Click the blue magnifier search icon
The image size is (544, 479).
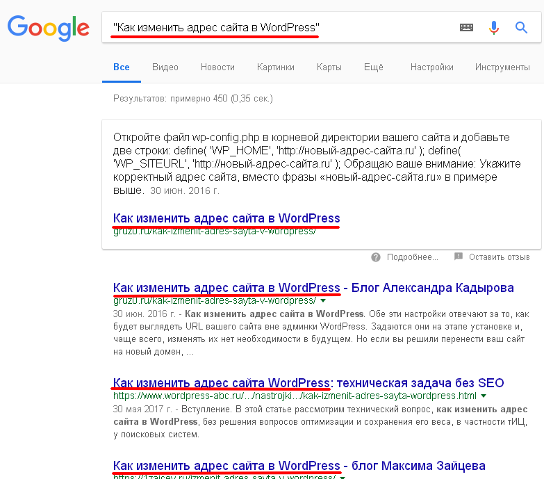click(x=521, y=27)
